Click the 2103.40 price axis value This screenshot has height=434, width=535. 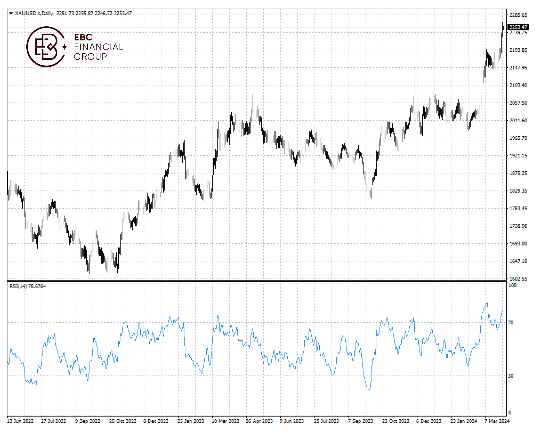point(518,85)
